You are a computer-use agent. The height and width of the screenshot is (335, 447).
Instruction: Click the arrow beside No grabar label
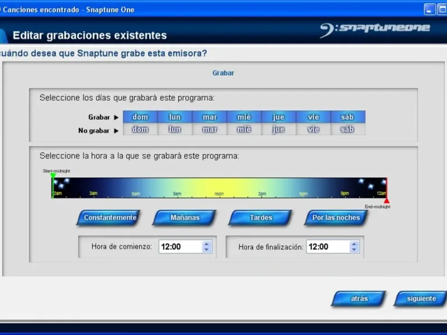coord(116,131)
